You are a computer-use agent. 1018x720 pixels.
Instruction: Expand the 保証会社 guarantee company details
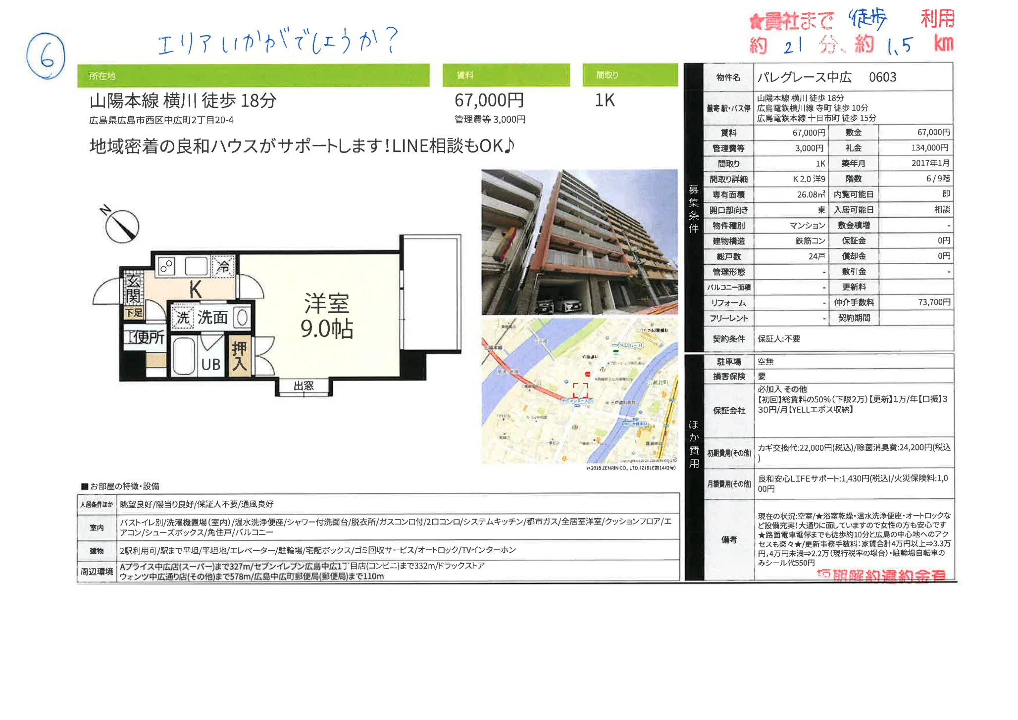coord(728,411)
